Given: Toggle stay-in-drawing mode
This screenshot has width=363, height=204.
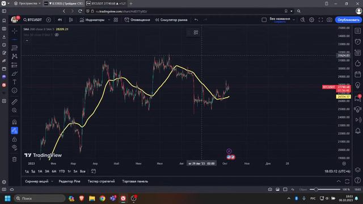Looking at the screenshot, I should [x=14, y=130].
